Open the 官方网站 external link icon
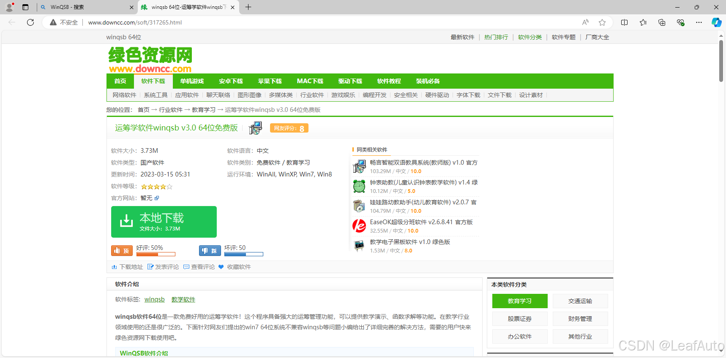Viewport: 726px width, 358px height. (x=157, y=198)
